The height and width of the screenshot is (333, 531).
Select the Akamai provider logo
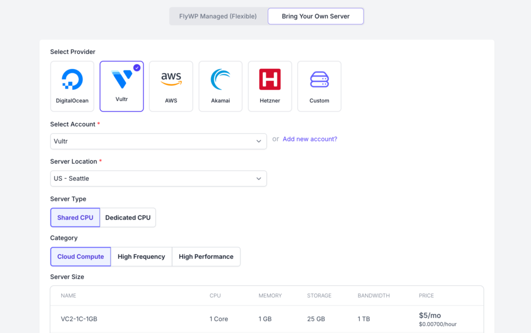220,79
